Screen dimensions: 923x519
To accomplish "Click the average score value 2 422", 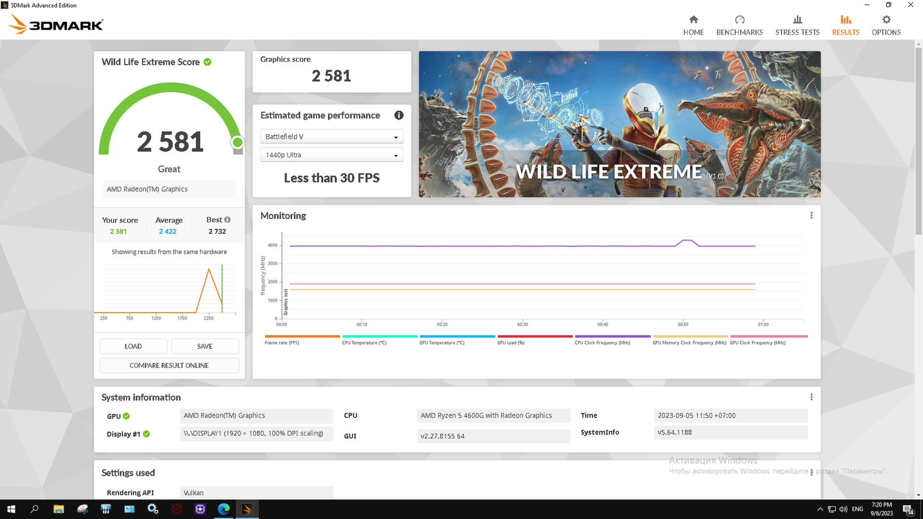I will pos(168,231).
